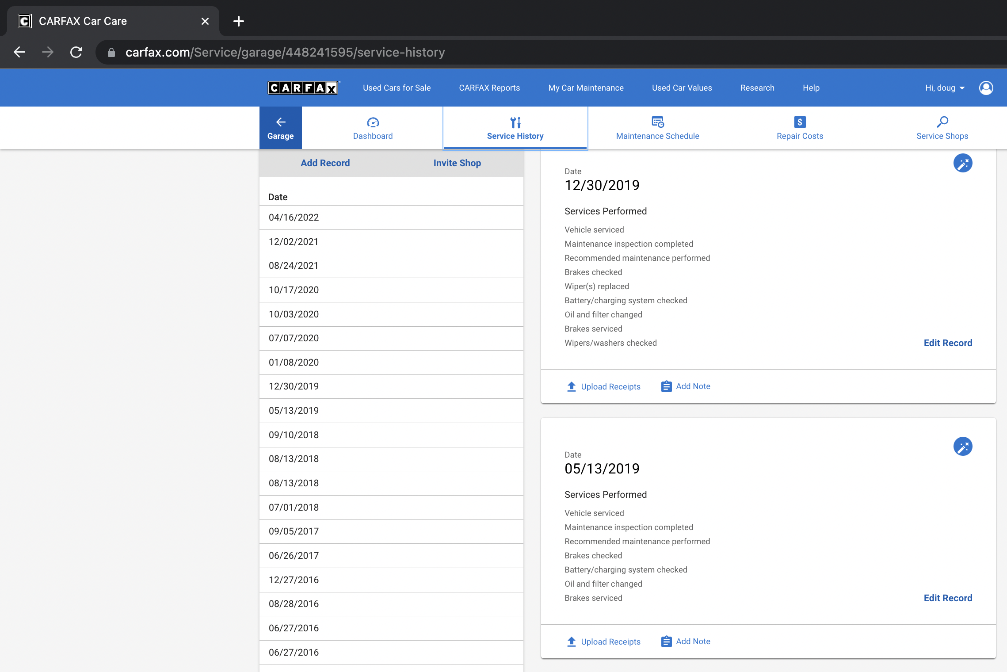Screen dimensions: 1007x672
Task: Click the browser forward arrow
Action: (x=48, y=52)
